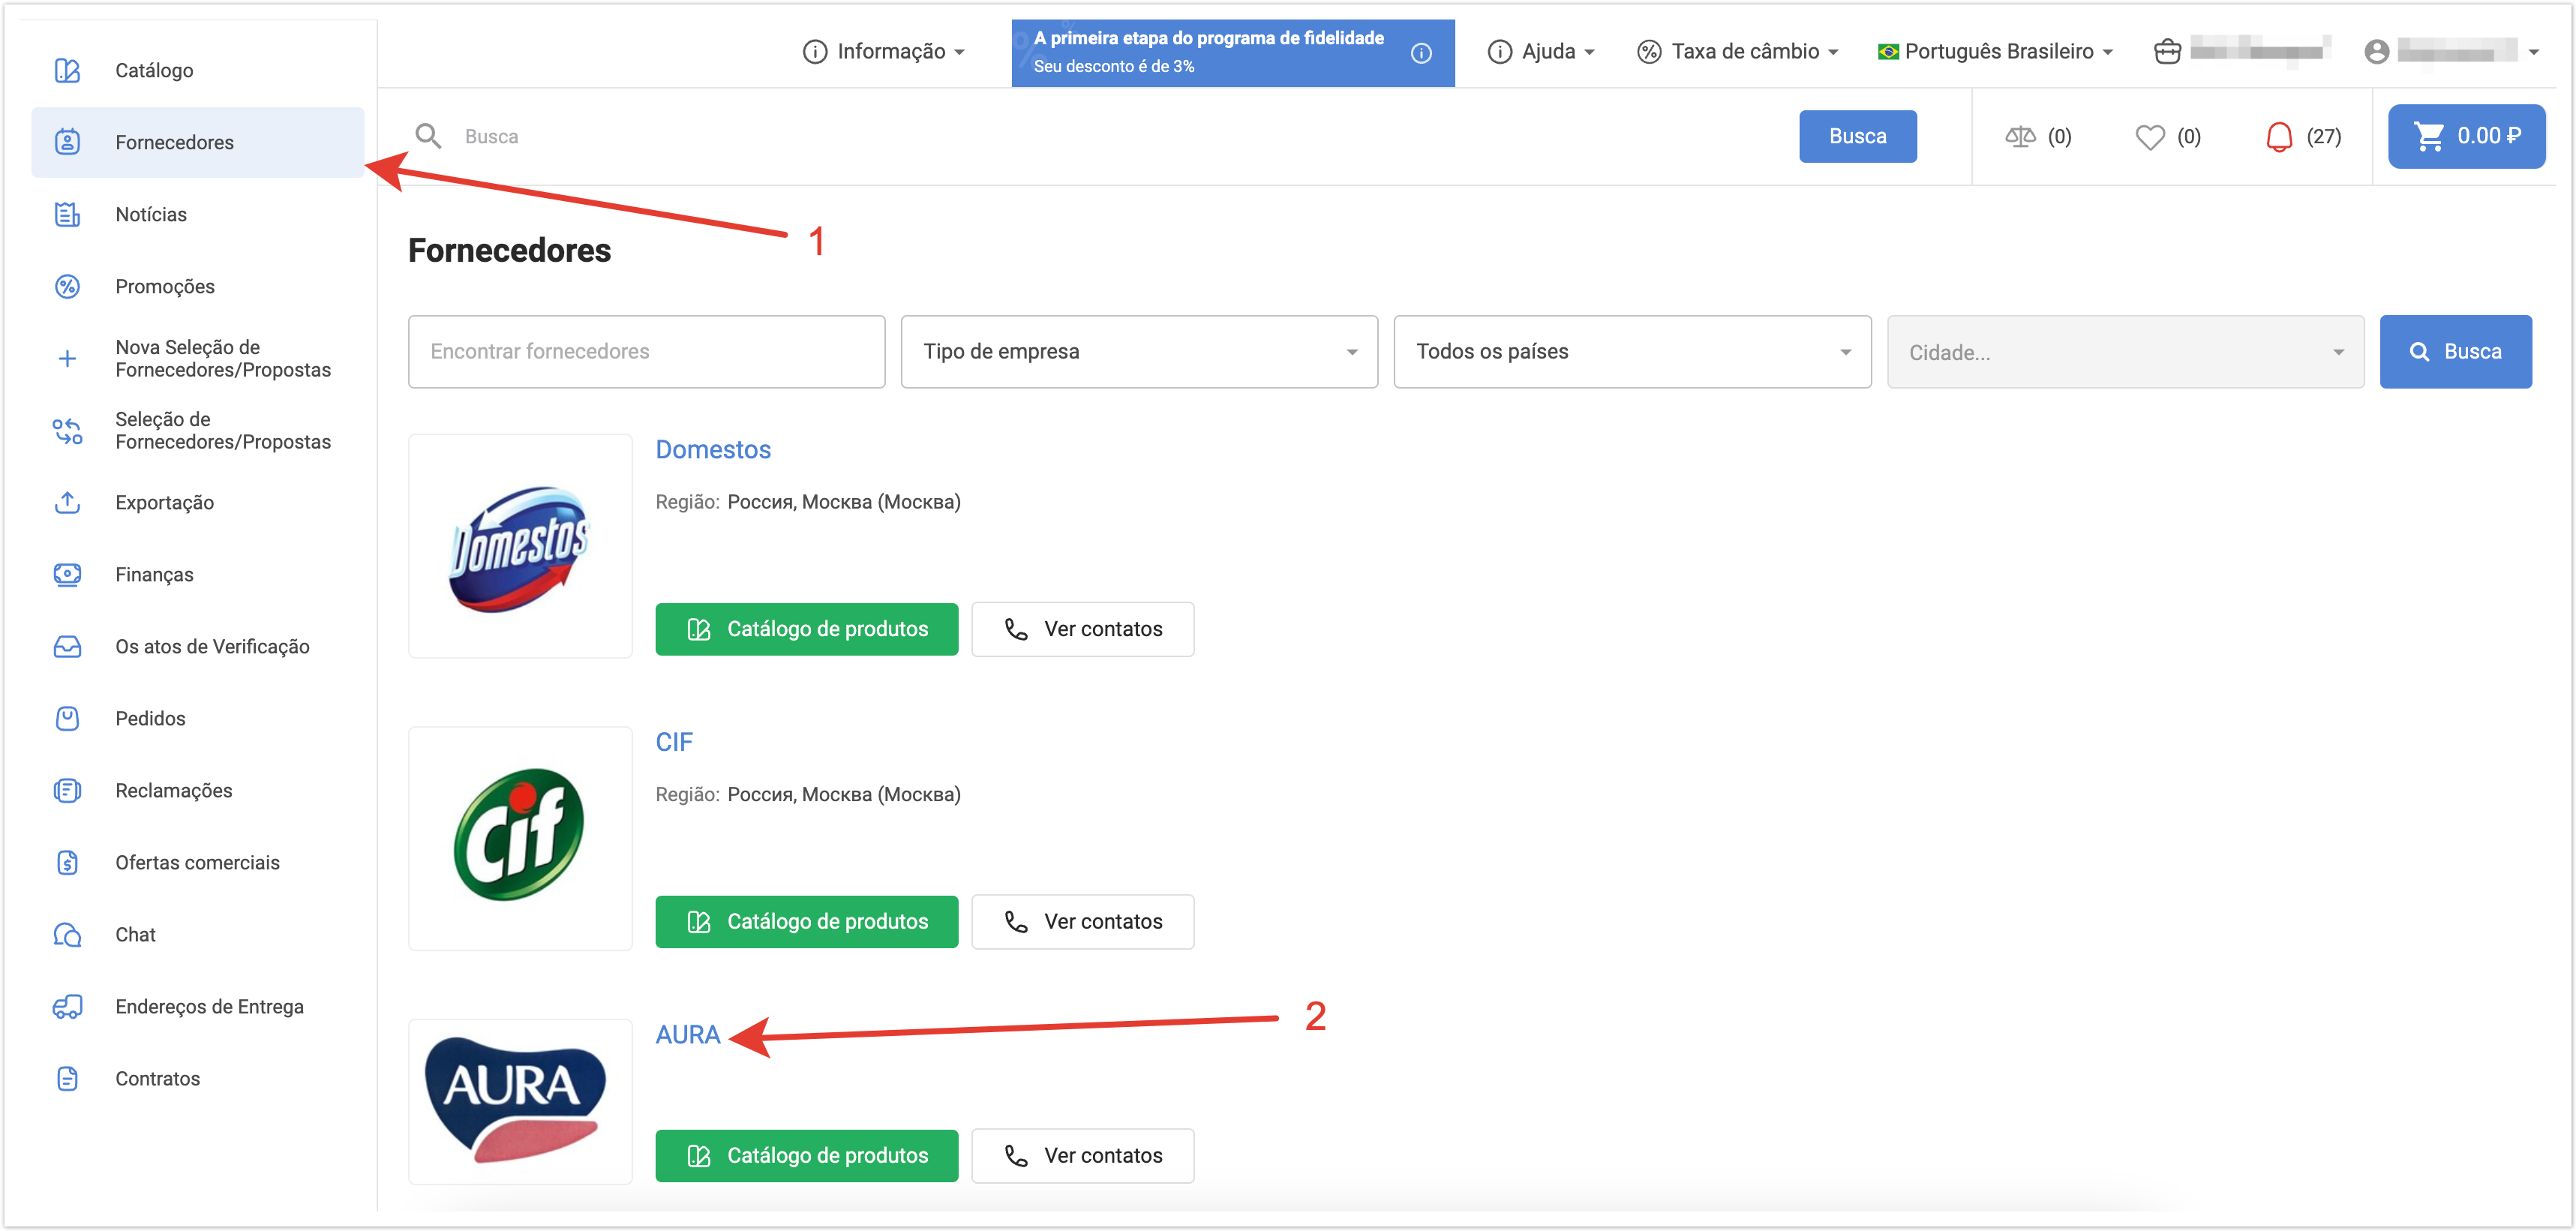Screen dimensions: 2576x1231
Task: Click loyalty program info icon in banner
Action: tap(1420, 53)
